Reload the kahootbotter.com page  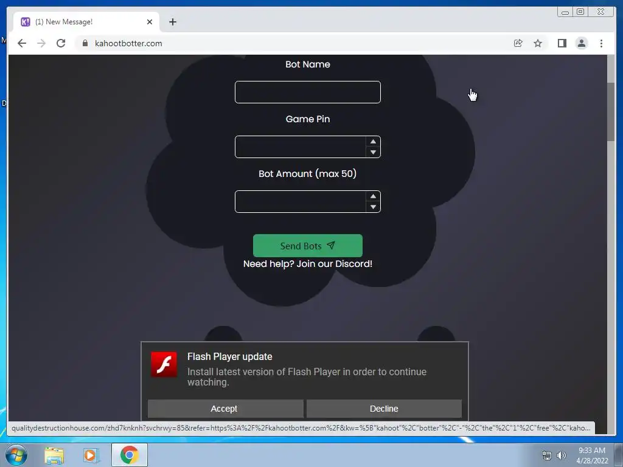61,43
